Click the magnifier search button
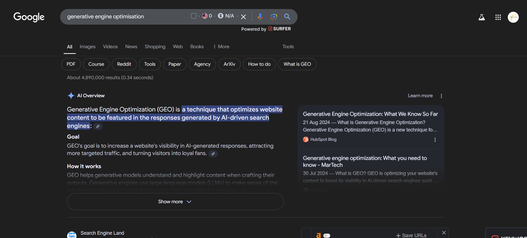This screenshot has height=238, width=527. pos(287,17)
